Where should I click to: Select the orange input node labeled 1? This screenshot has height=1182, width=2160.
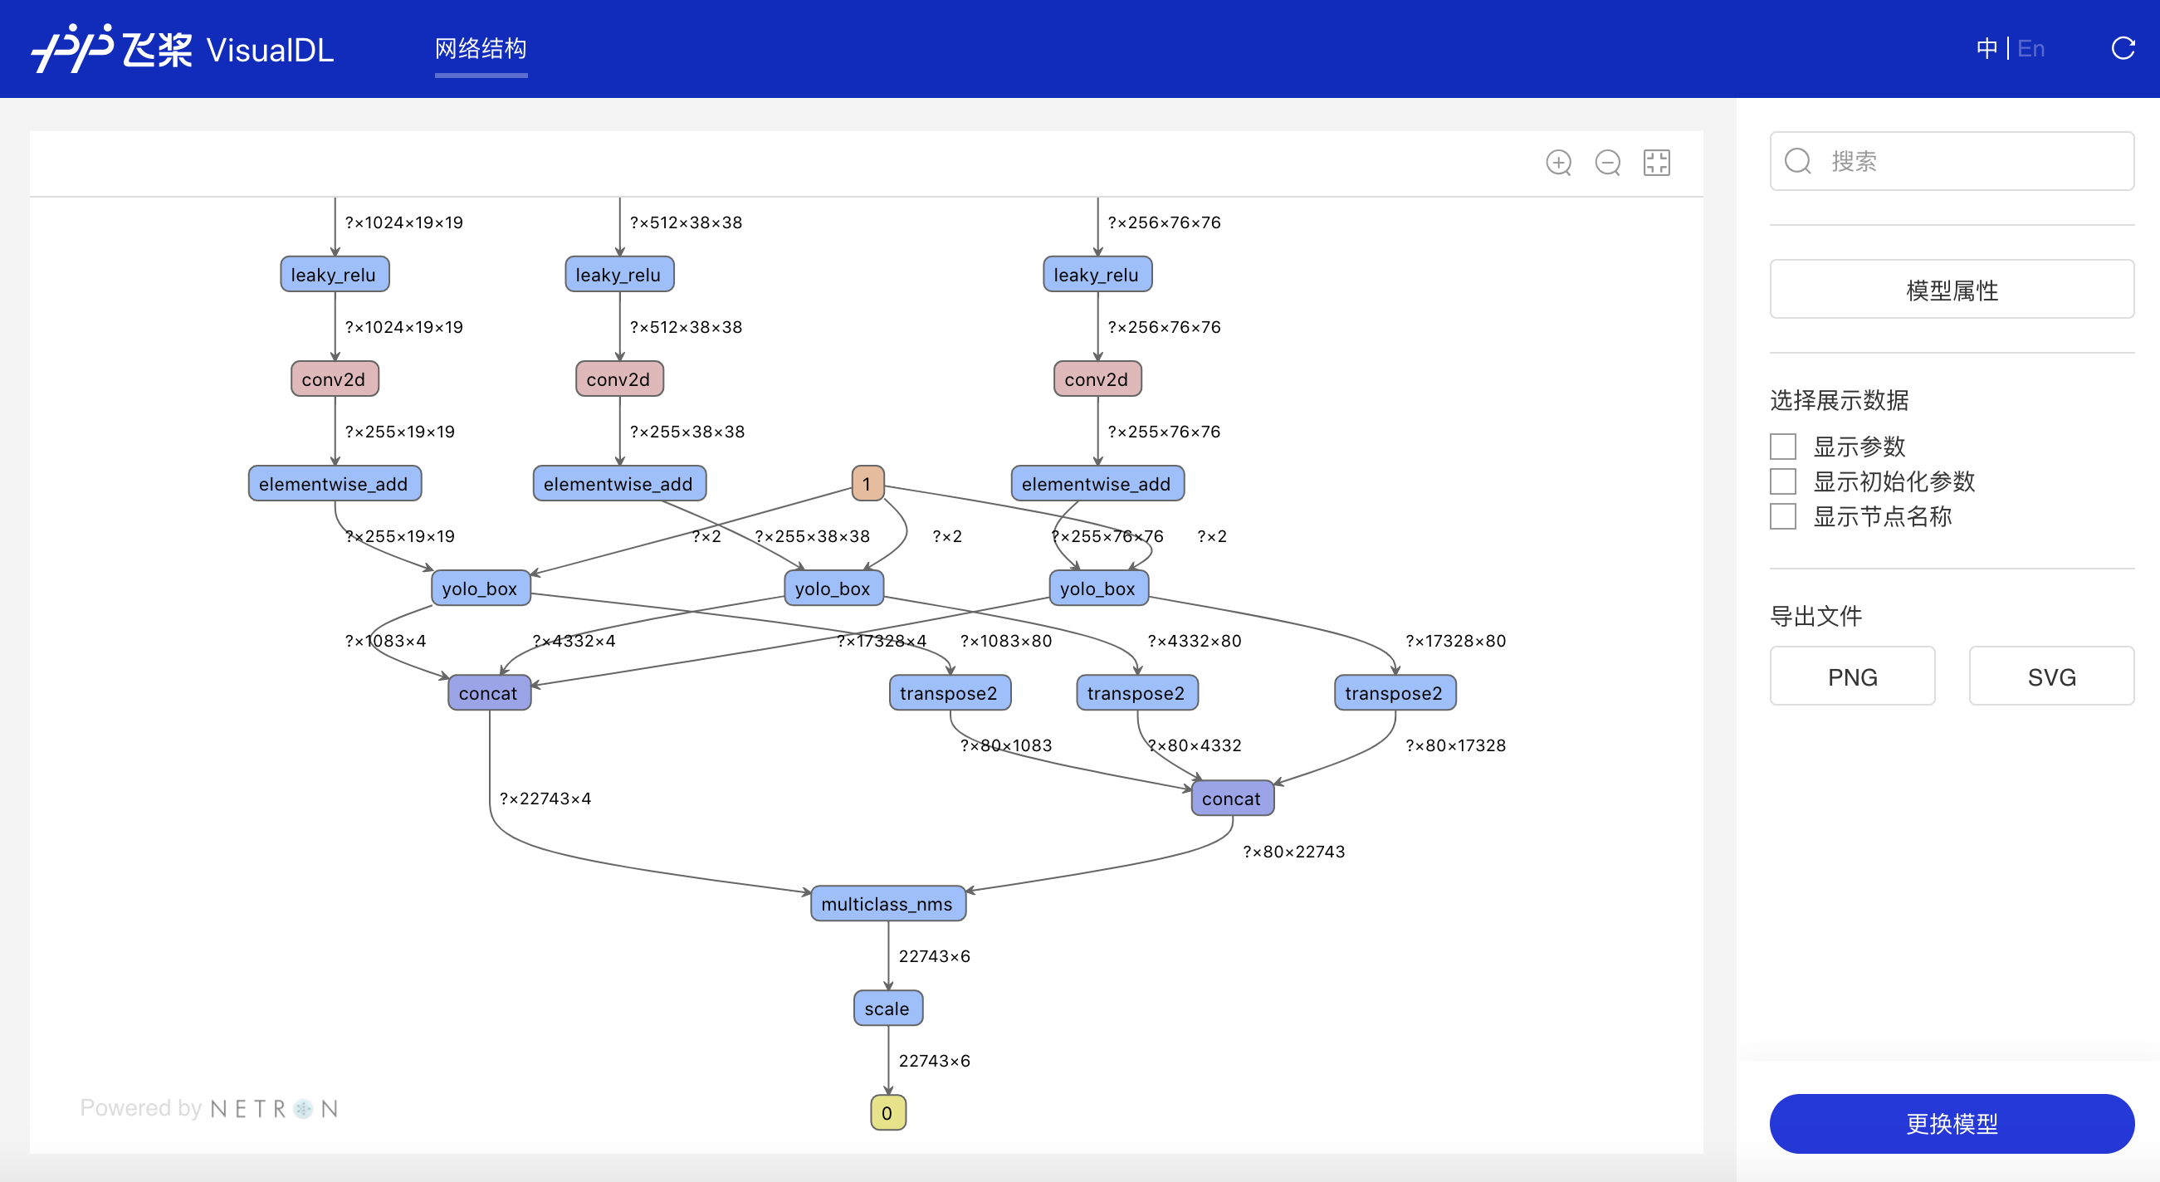pos(867,484)
